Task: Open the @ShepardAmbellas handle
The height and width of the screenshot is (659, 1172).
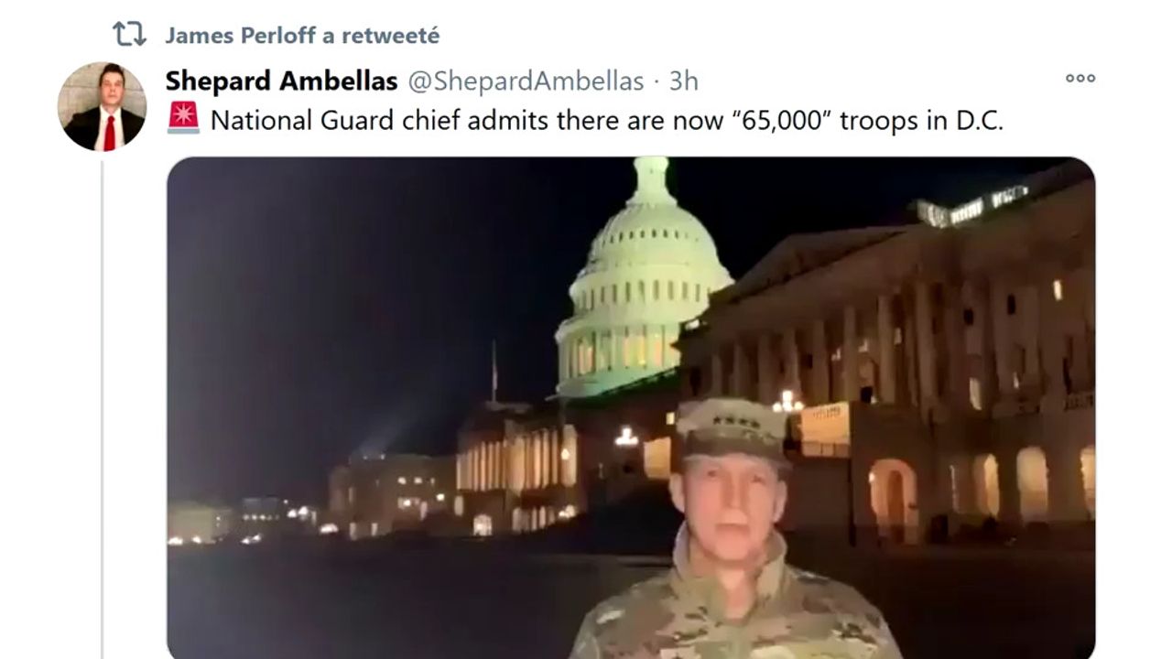Action: pyautogui.click(x=526, y=81)
